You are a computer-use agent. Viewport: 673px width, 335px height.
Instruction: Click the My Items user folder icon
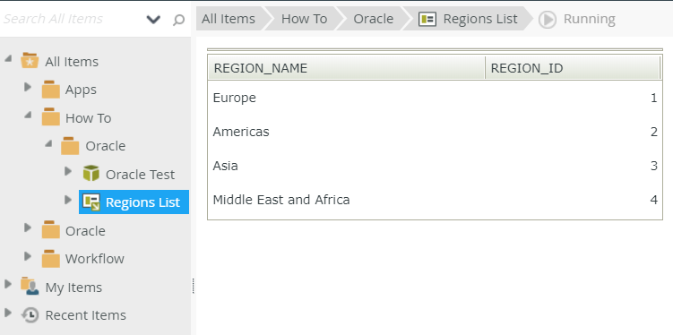coord(30,286)
